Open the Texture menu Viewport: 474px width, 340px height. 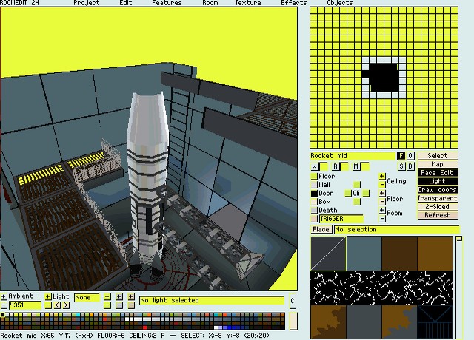247,3
